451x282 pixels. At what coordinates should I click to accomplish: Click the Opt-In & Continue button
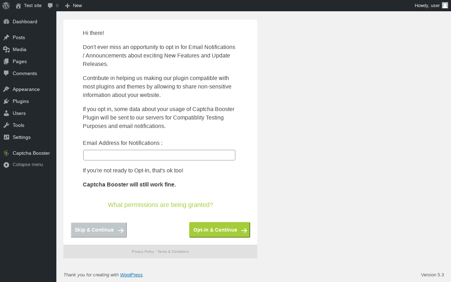point(220,230)
